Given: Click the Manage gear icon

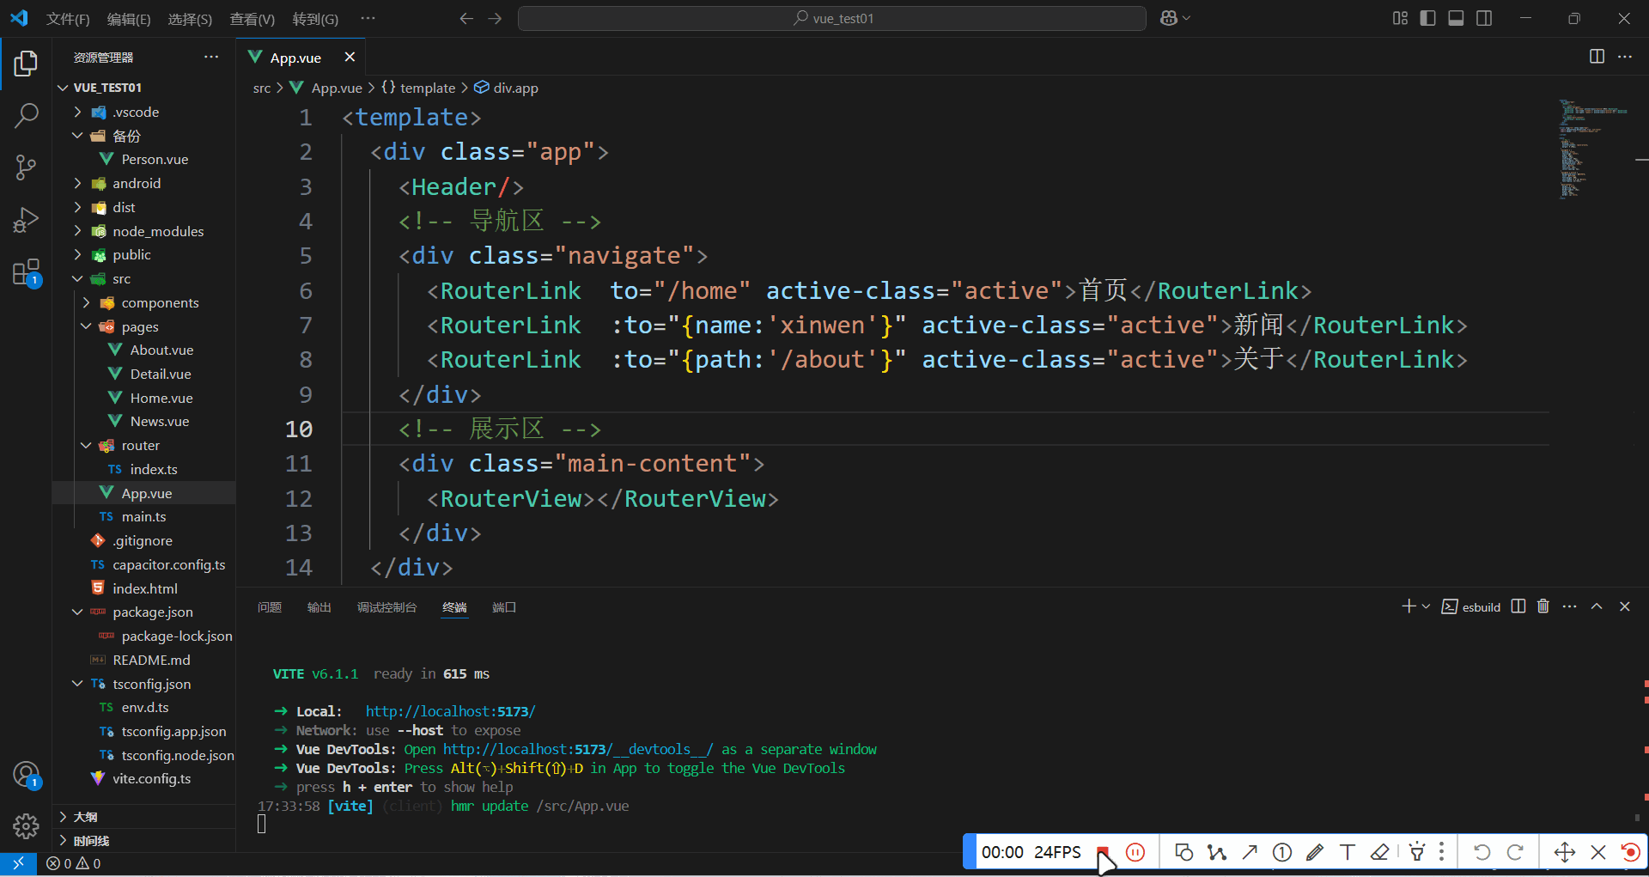Looking at the screenshot, I should coord(26,826).
